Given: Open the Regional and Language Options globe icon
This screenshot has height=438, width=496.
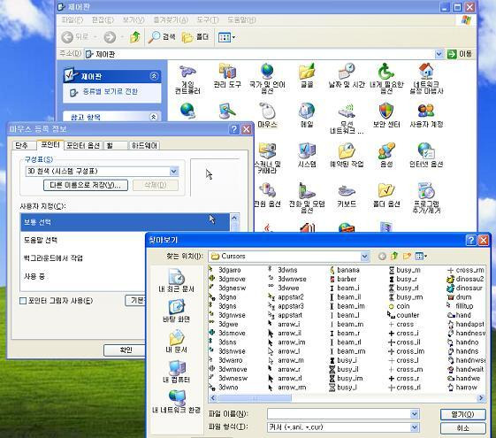Looking at the screenshot, I should click(x=267, y=78).
